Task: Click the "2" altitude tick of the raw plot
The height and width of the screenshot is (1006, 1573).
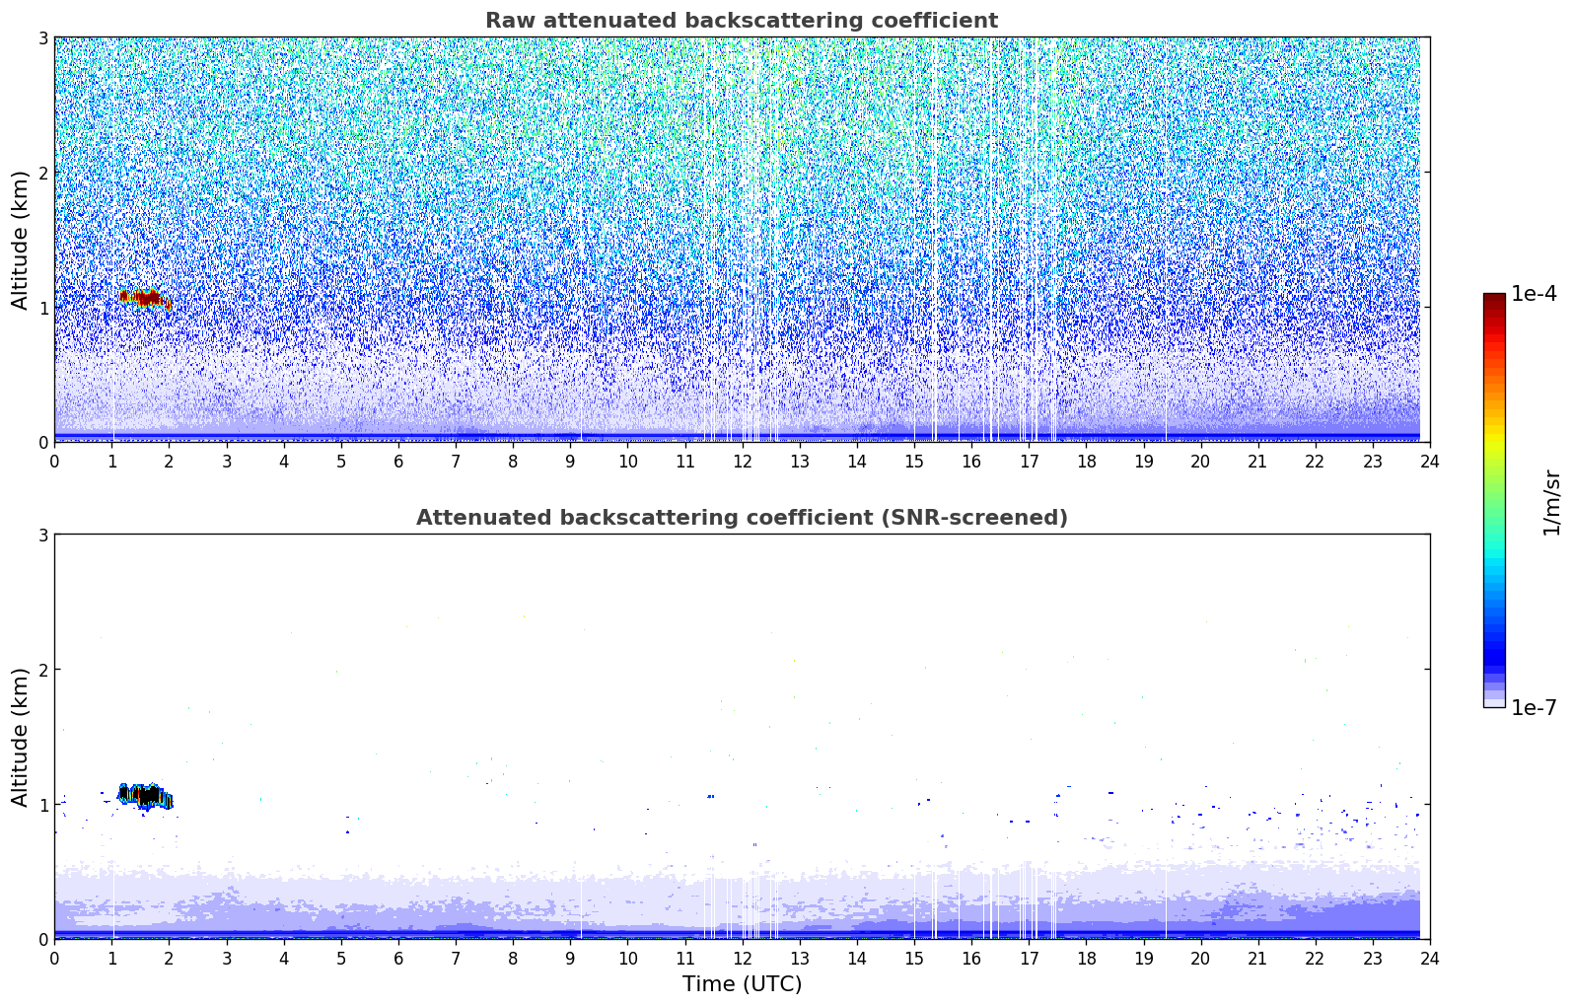Action: [42, 173]
